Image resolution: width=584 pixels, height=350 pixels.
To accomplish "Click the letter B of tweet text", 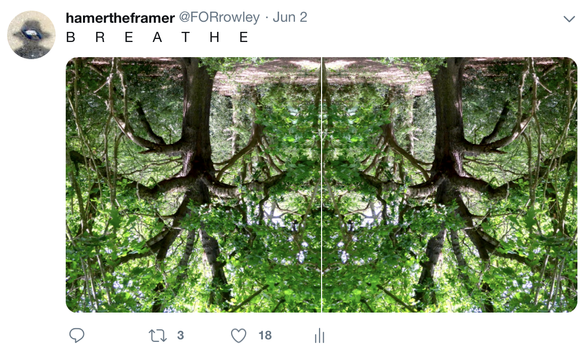I will 70,37.
